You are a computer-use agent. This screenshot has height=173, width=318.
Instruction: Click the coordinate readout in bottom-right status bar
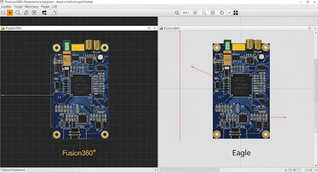click(x=308, y=170)
